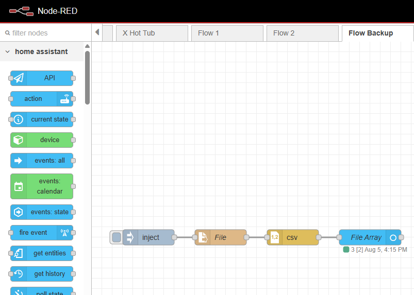This screenshot has width=414, height=295.
Task: Click the events: state hexagon icon
Action: (x=18, y=212)
